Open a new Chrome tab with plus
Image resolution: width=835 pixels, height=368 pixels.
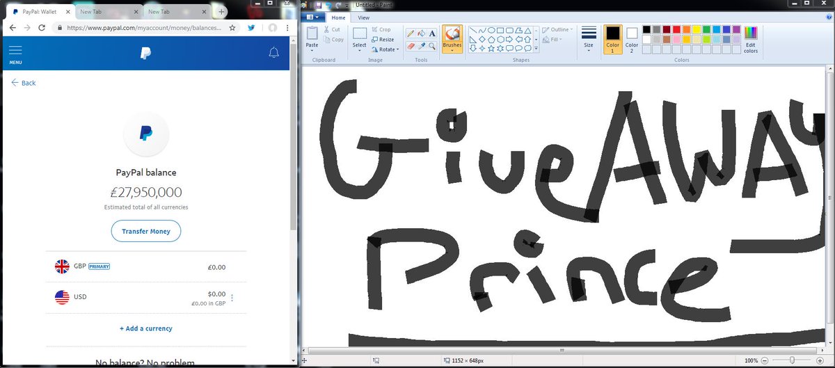[221, 12]
